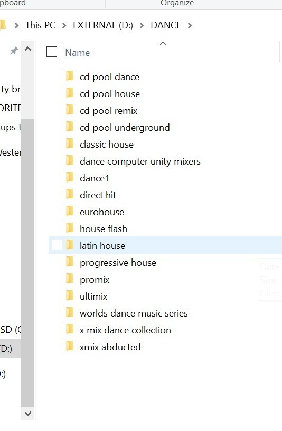Screen dimensions: 282x431
Task: Click the worlds dance music series folder icon
Action: [x=70, y=312]
